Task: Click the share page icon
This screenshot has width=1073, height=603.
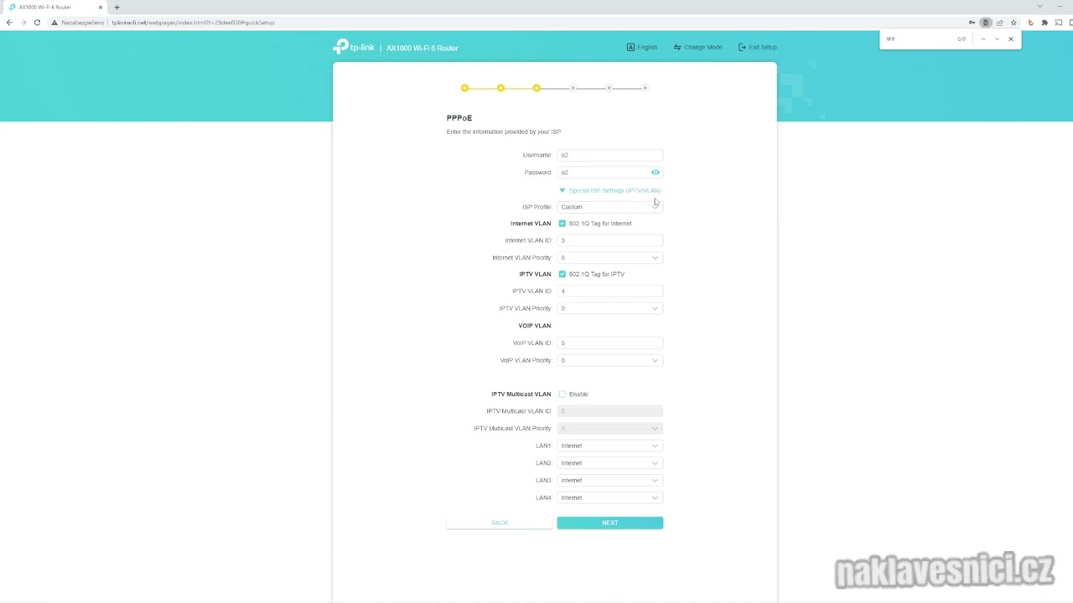Action: pyautogui.click(x=999, y=23)
